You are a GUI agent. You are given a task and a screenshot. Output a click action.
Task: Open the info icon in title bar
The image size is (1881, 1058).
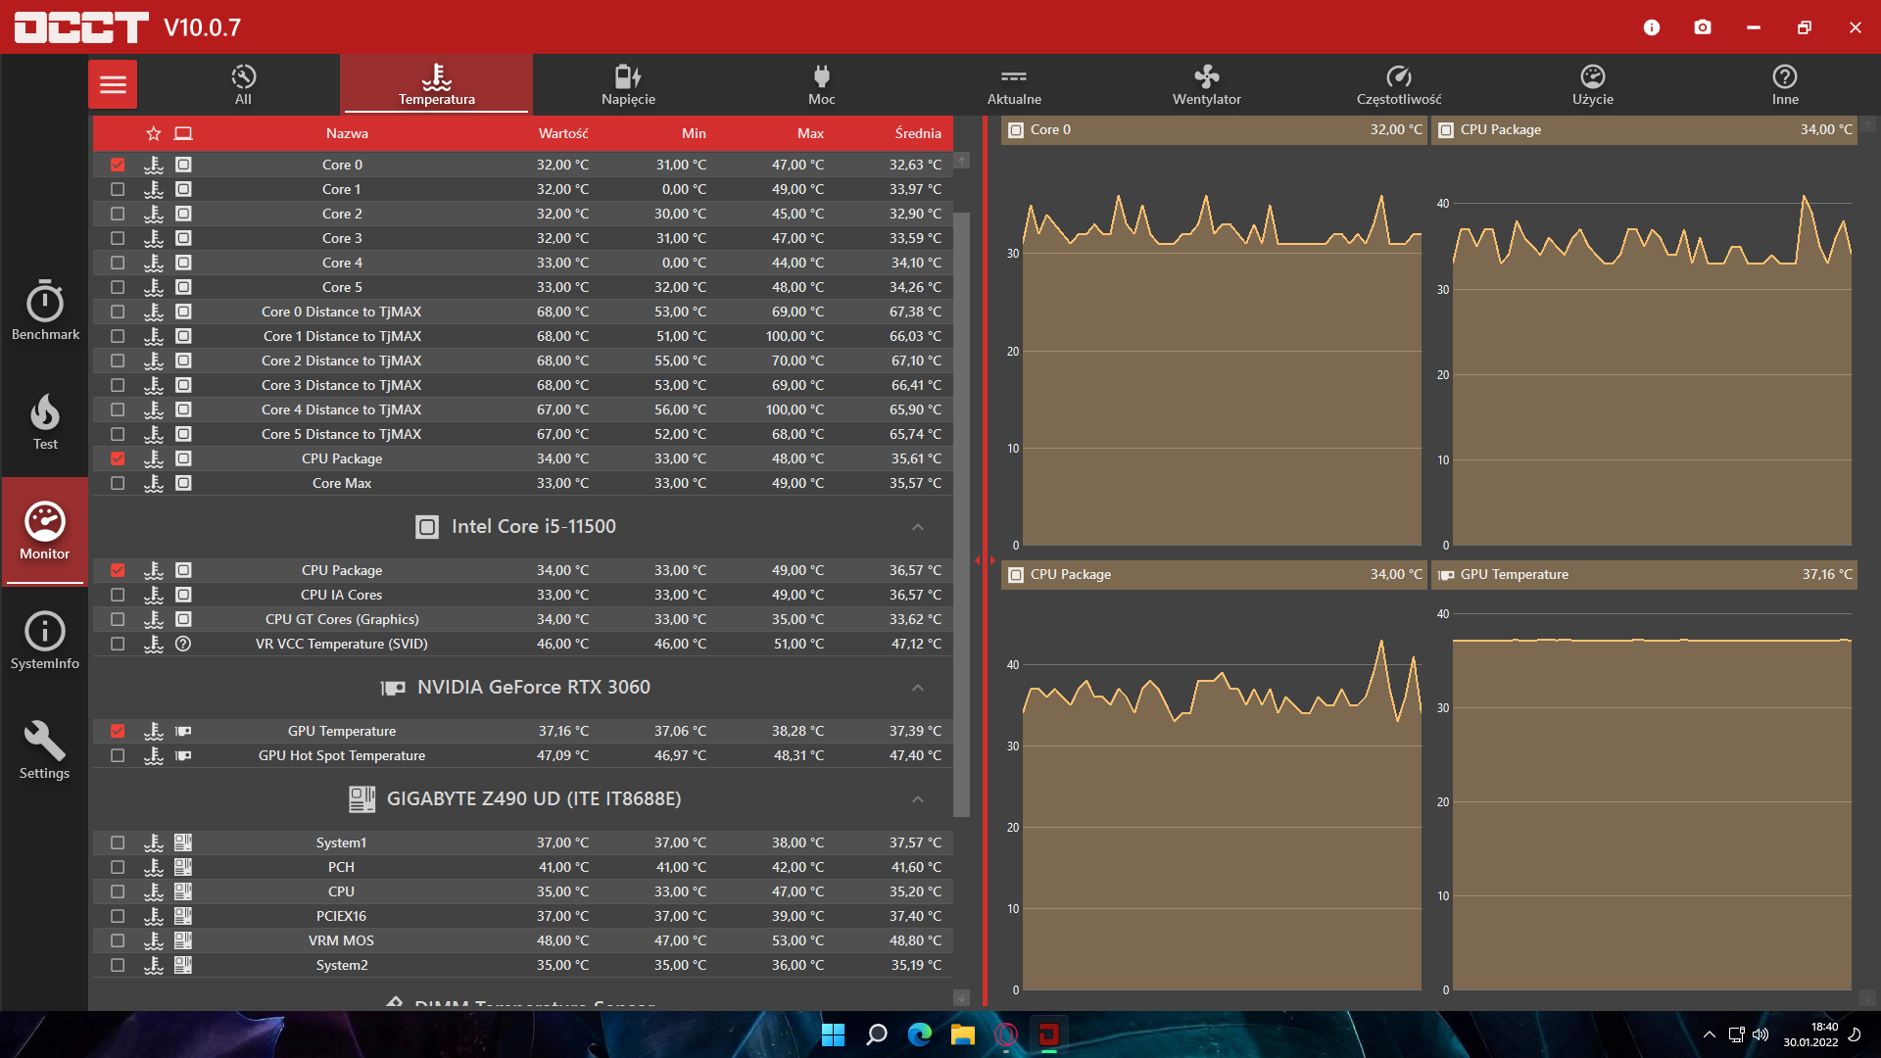[1652, 27]
